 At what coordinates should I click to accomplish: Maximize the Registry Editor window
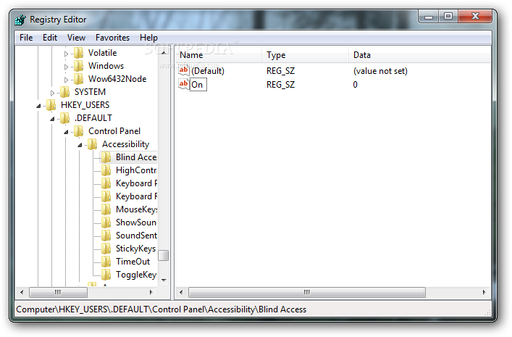[x=448, y=17]
